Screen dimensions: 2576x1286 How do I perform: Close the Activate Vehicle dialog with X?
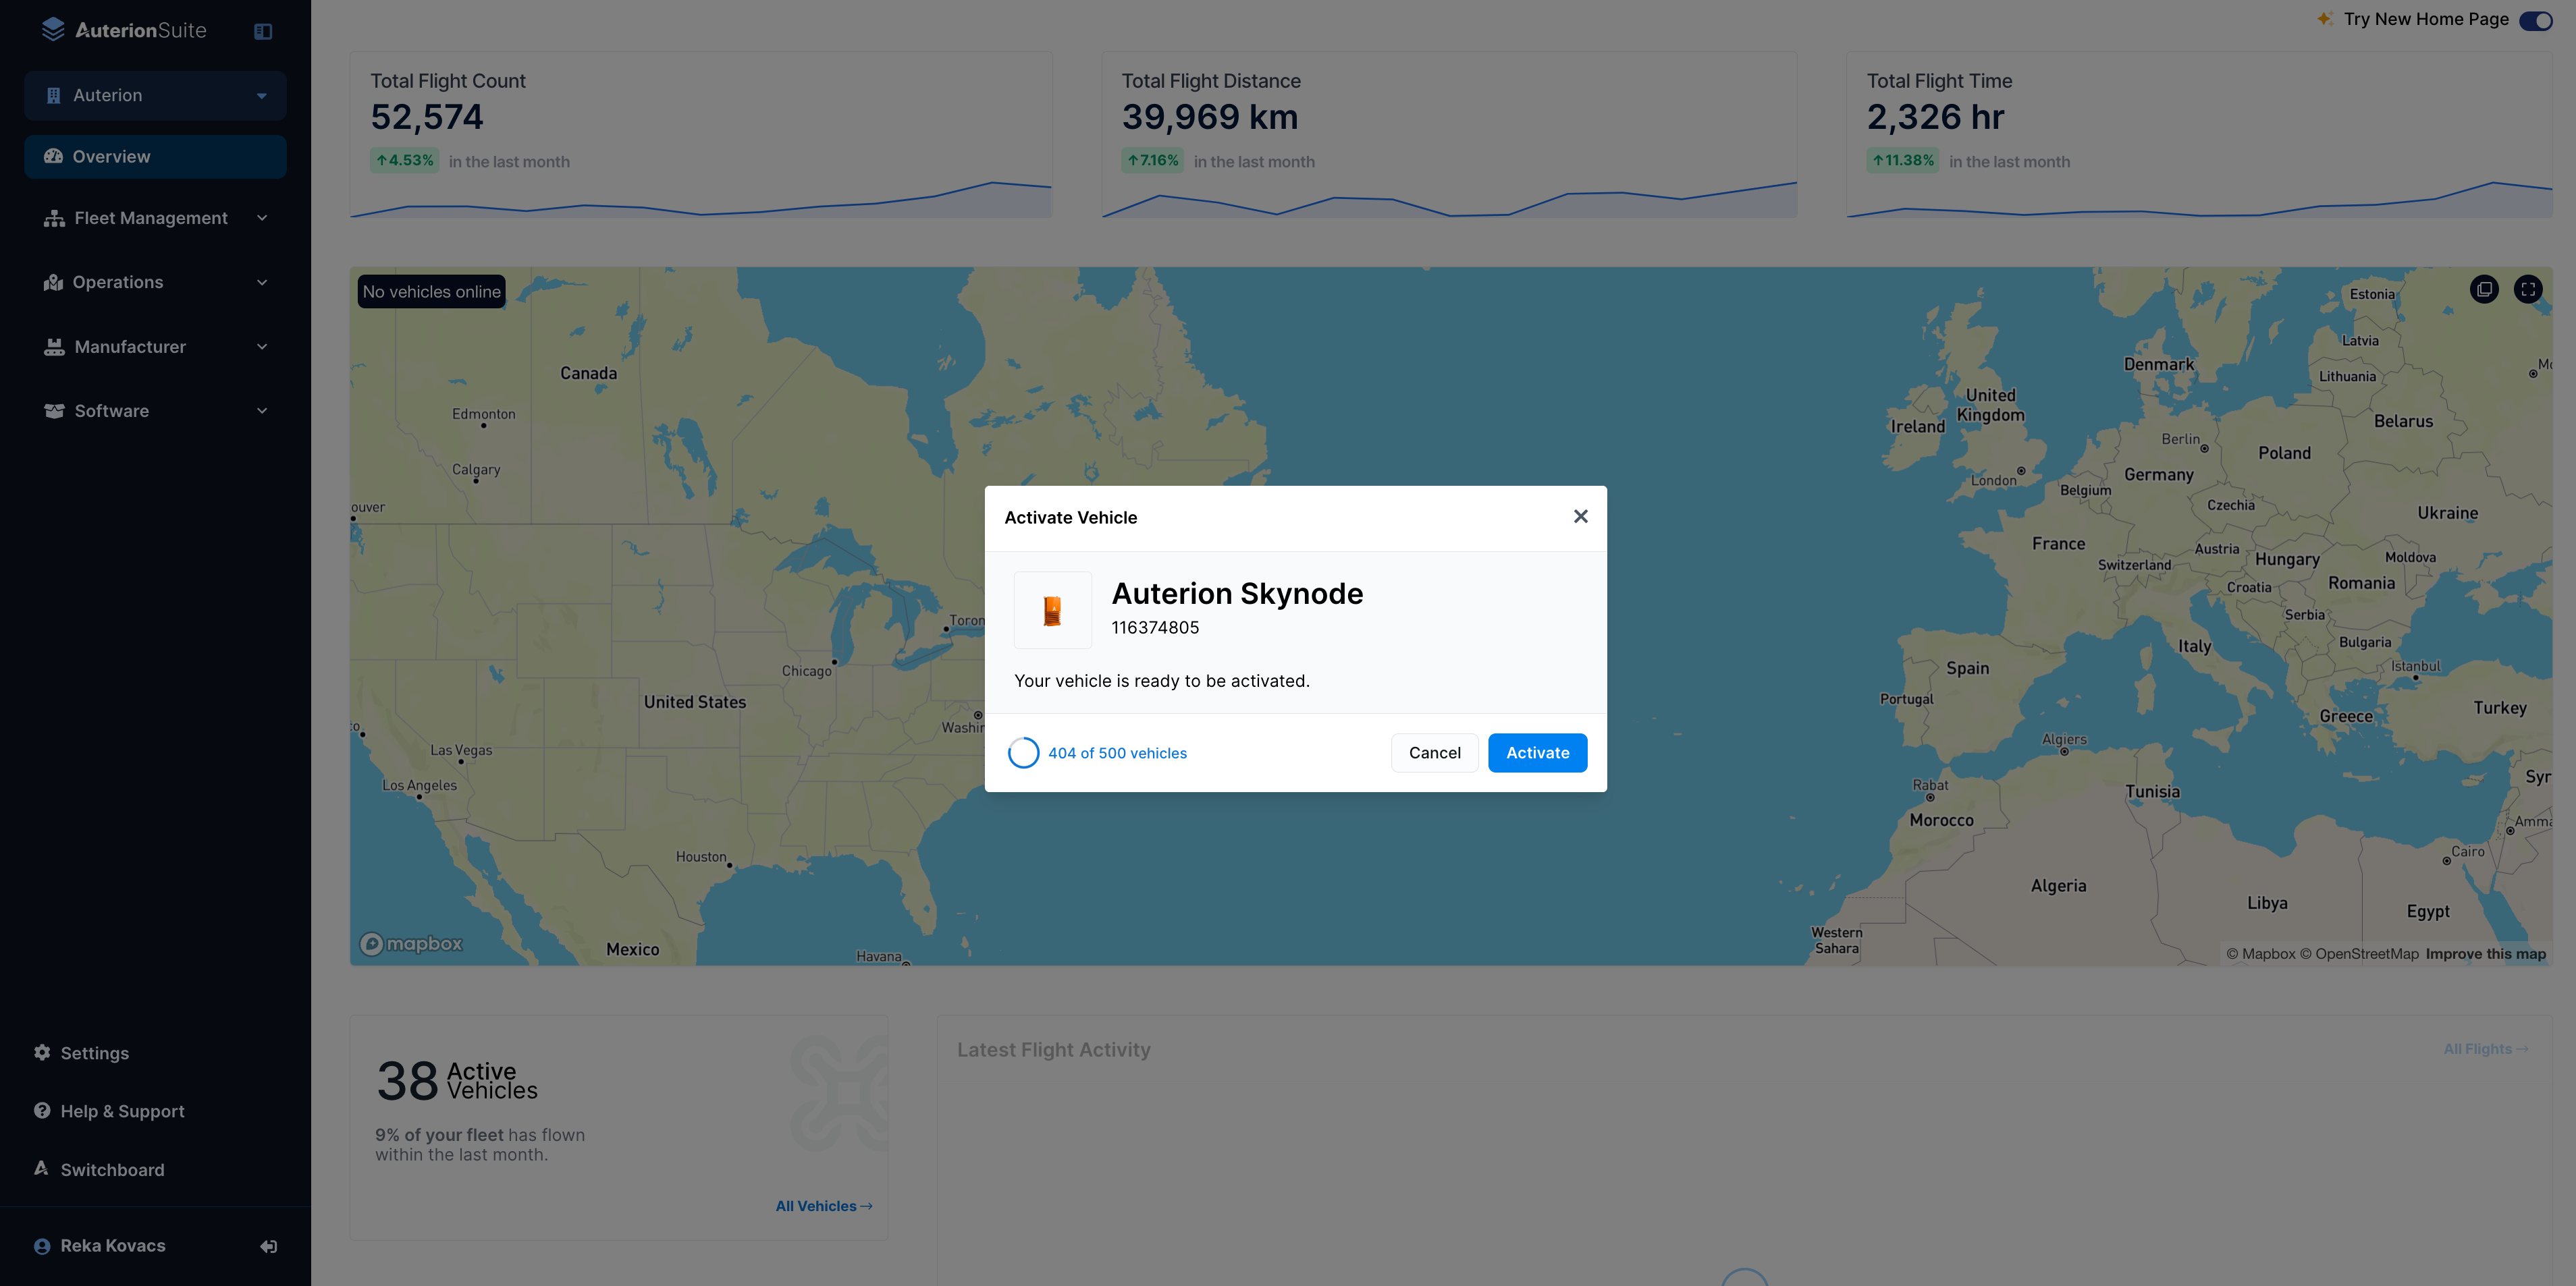pyautogui.click(x=1580, y=517)
